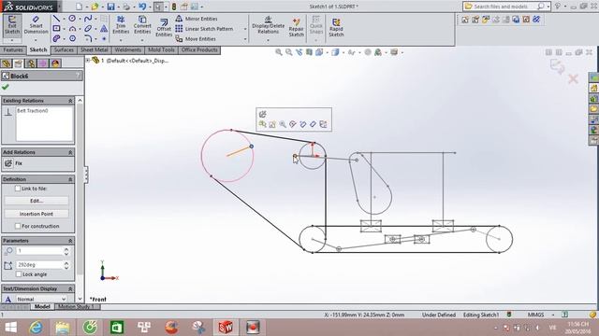
Task: Click the block scale input field
Action: [x=39, y=251]
